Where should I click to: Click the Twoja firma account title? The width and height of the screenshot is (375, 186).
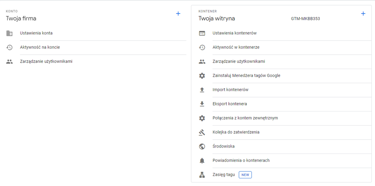point(21,18)
